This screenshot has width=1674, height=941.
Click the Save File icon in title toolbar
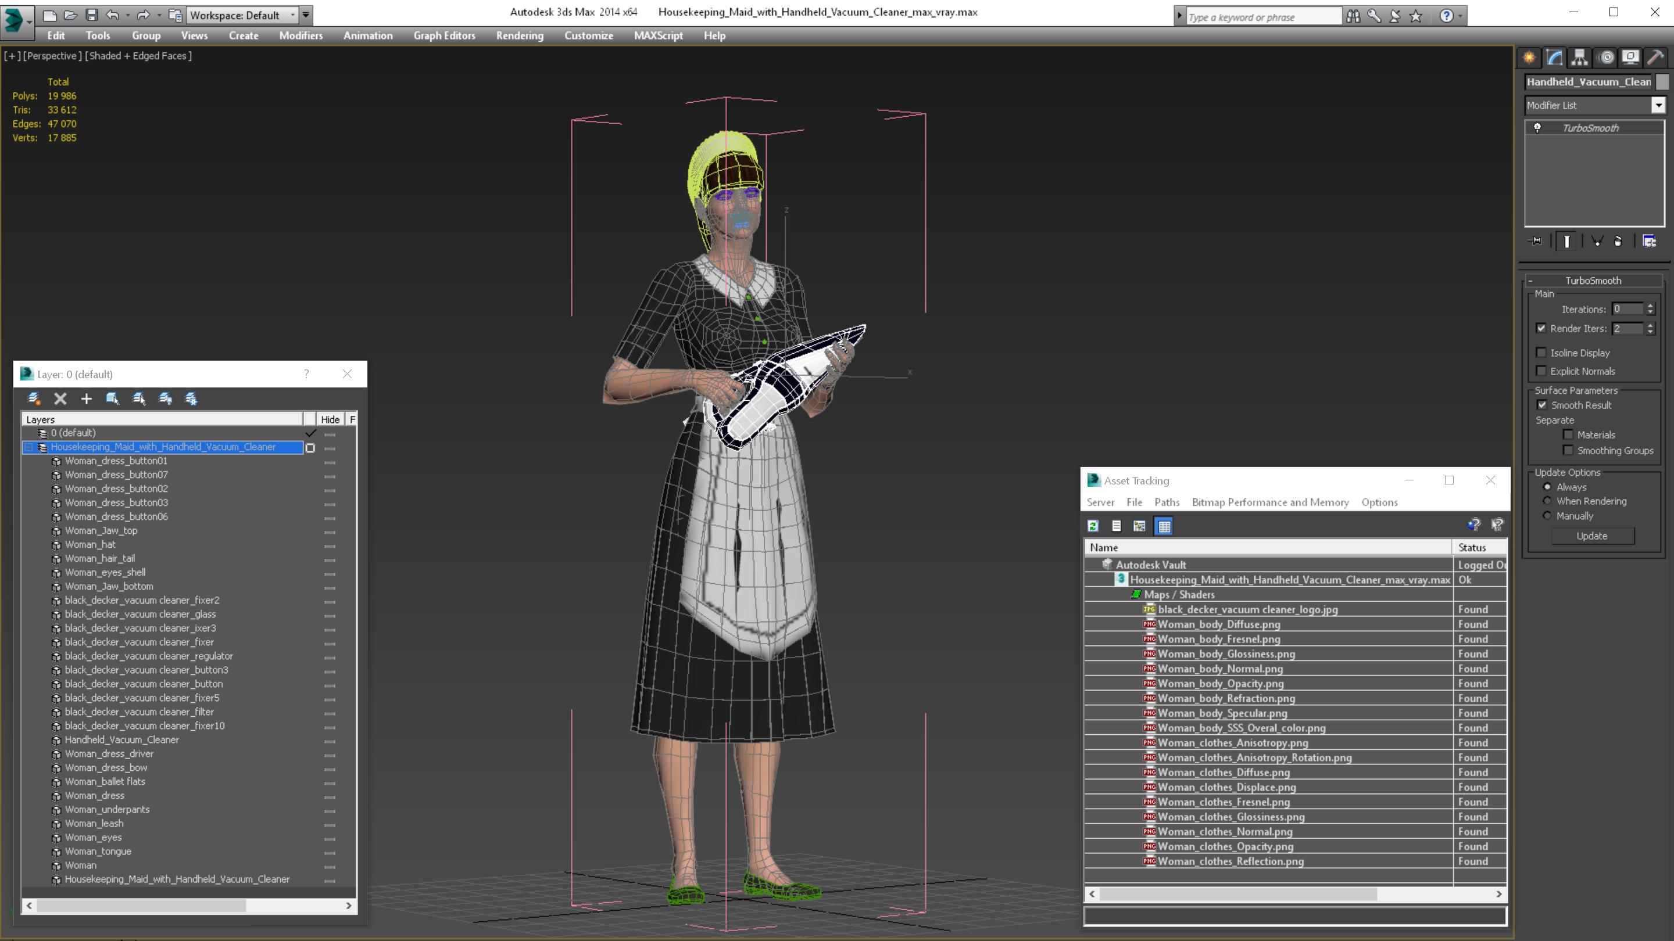(92, 15)
